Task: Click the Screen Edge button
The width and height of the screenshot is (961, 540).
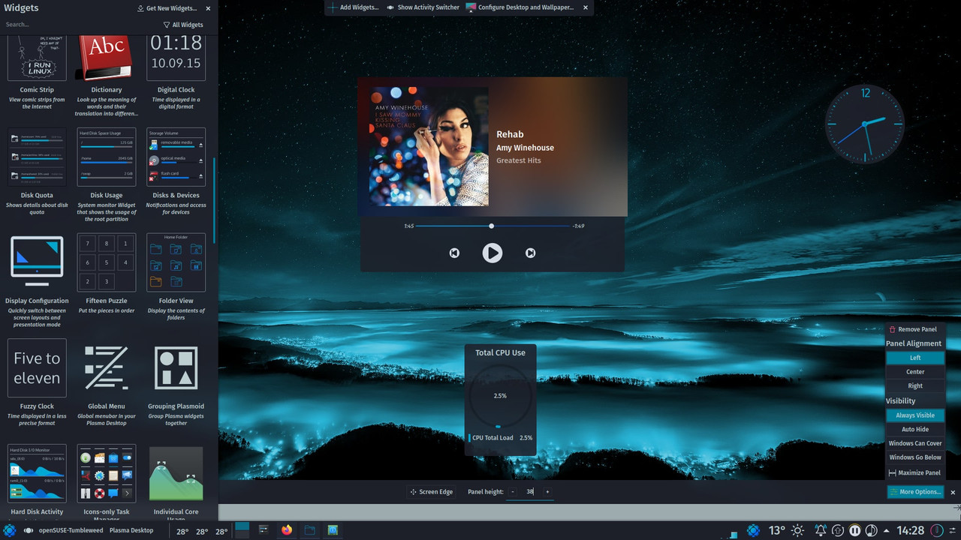Action: pos(432,492)
